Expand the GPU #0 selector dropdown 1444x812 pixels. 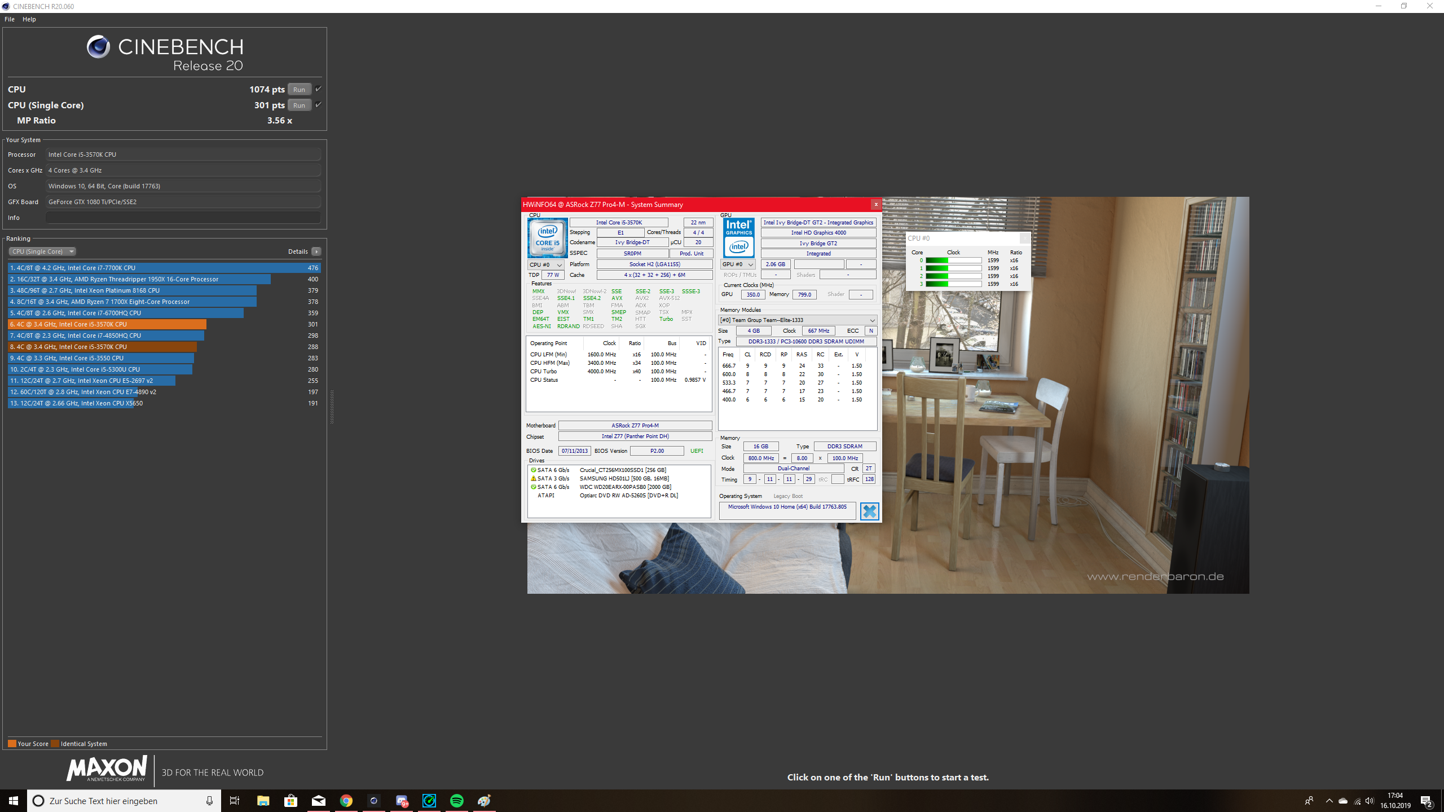[738, 264]
